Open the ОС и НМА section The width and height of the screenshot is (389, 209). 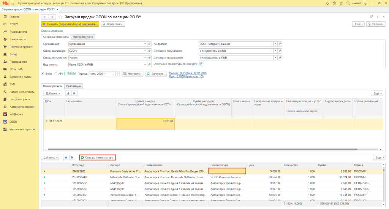tap(16, 69)
